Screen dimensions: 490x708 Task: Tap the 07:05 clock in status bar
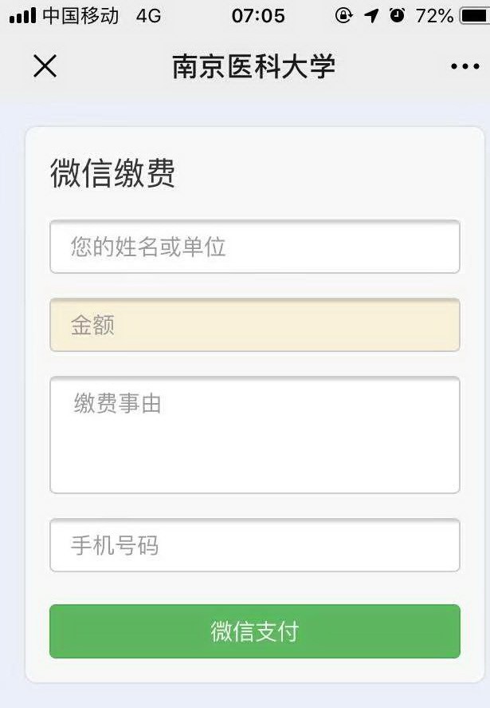point(258,16)
